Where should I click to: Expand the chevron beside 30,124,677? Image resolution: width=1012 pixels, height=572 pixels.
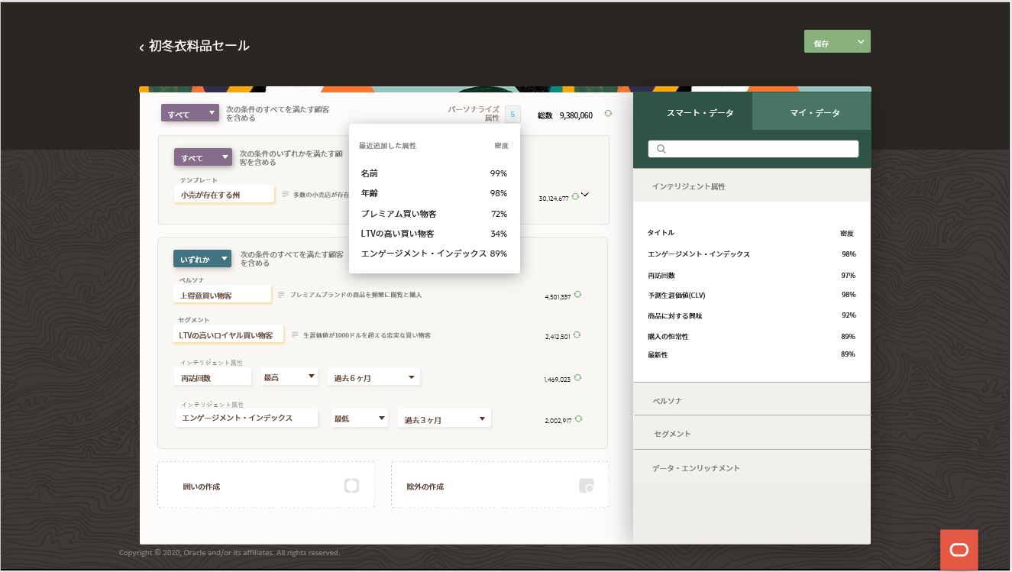[585, 195]
